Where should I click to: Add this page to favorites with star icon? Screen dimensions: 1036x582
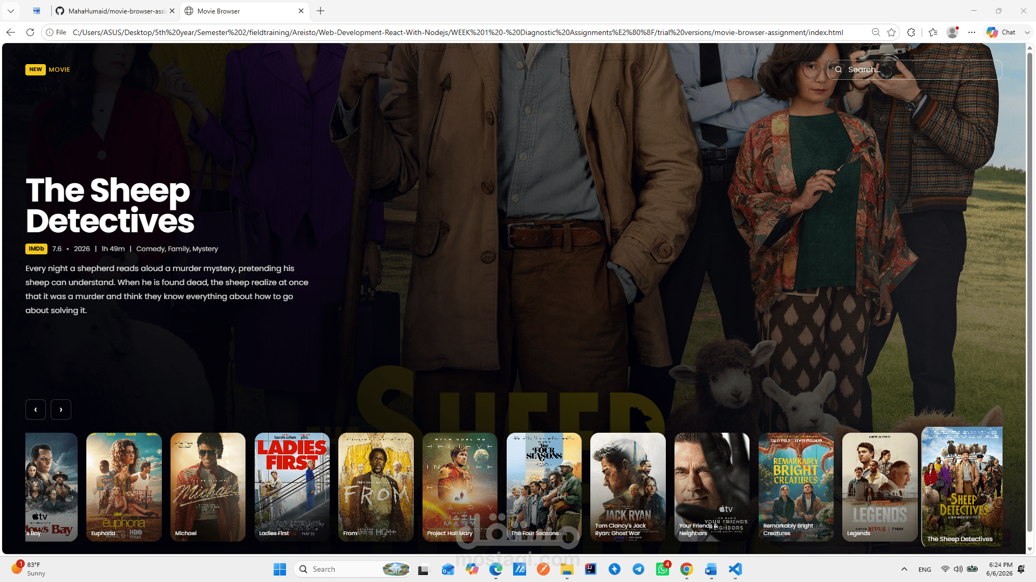(891, 32)
